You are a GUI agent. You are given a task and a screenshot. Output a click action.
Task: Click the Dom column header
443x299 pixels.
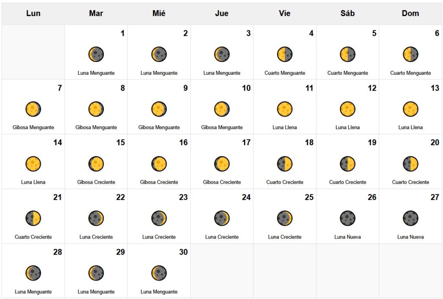tap(410, 13)
